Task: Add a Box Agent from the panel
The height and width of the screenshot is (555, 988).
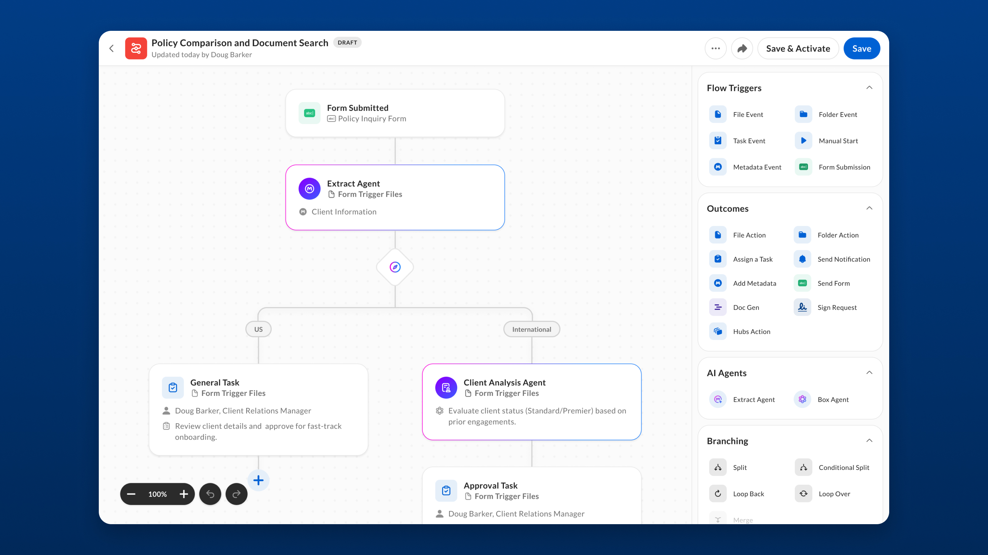Action: click(x=802, y=400)
